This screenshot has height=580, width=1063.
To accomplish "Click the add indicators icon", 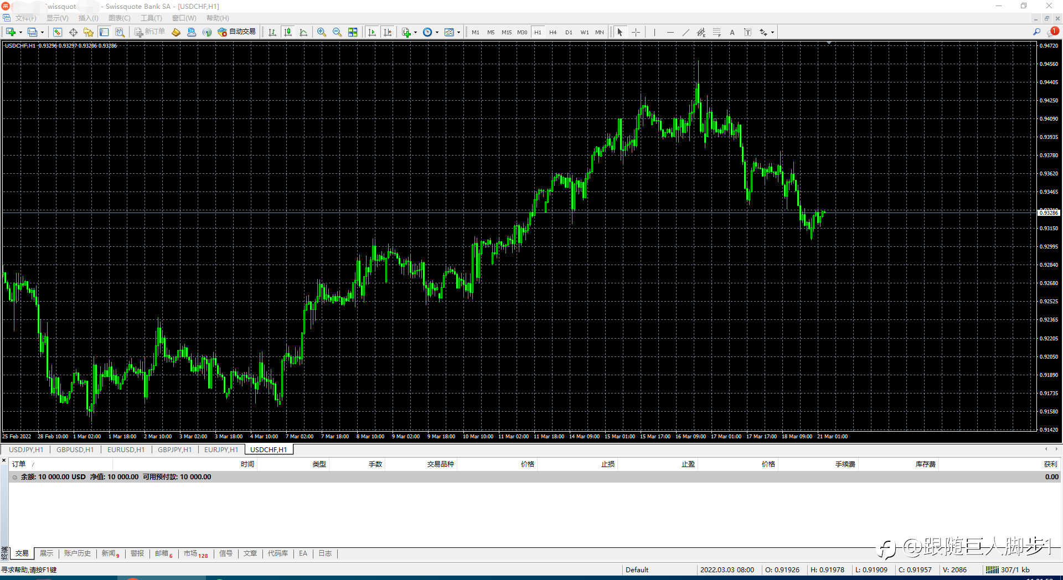I will (x=406, y=32).
